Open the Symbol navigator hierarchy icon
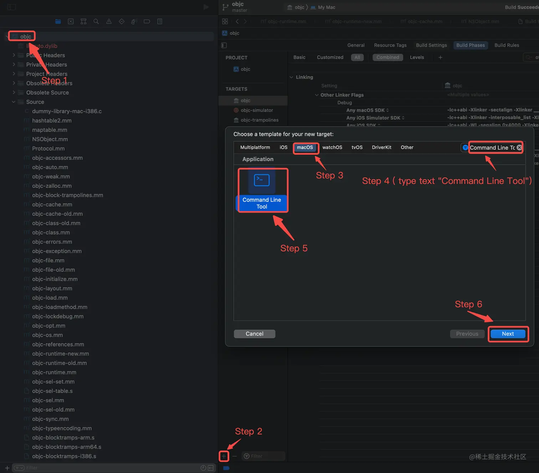 coord(83,21)
